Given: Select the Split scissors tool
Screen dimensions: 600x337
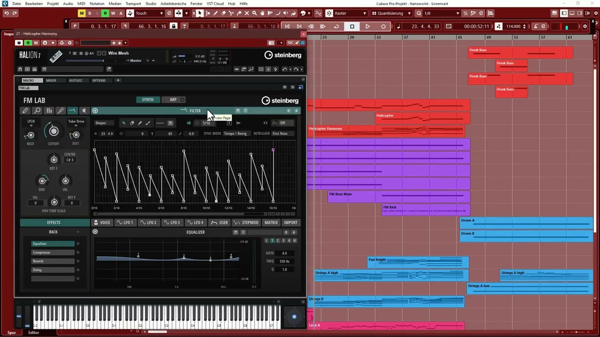Looking at the screenshot, I should 231,13.
